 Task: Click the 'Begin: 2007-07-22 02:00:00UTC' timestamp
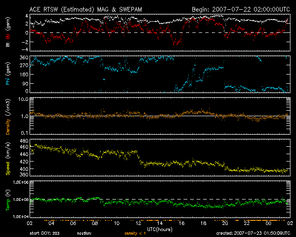click(x=241, y=9)
